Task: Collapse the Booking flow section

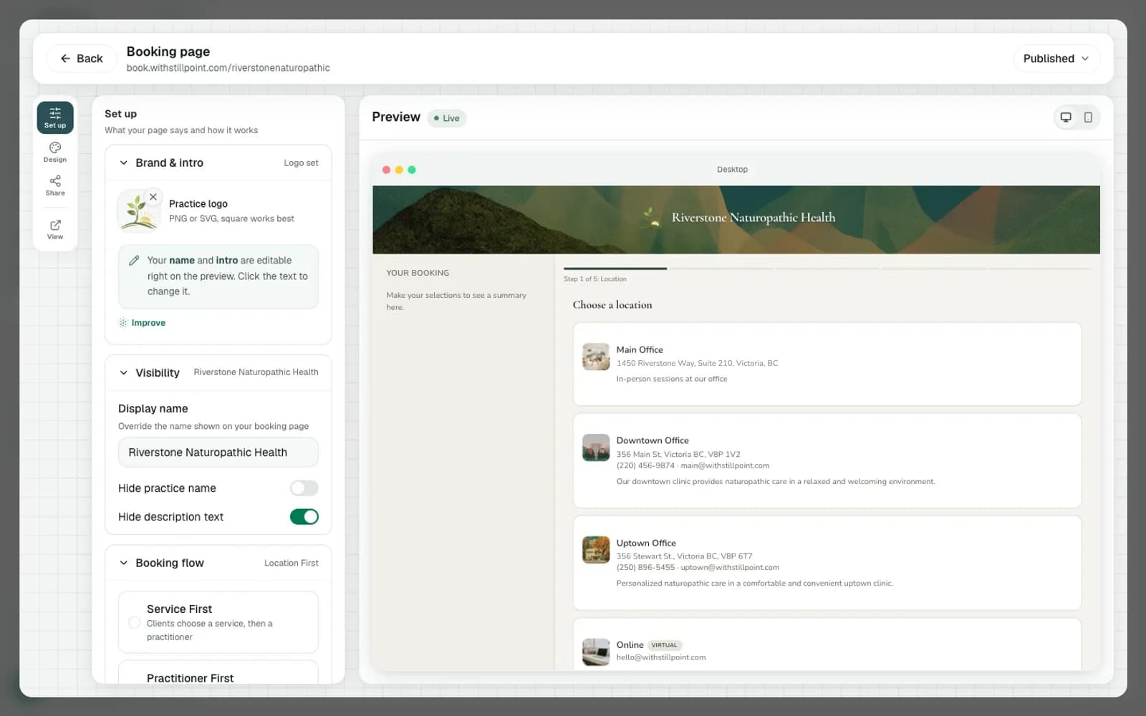Action: coord(123,563)
